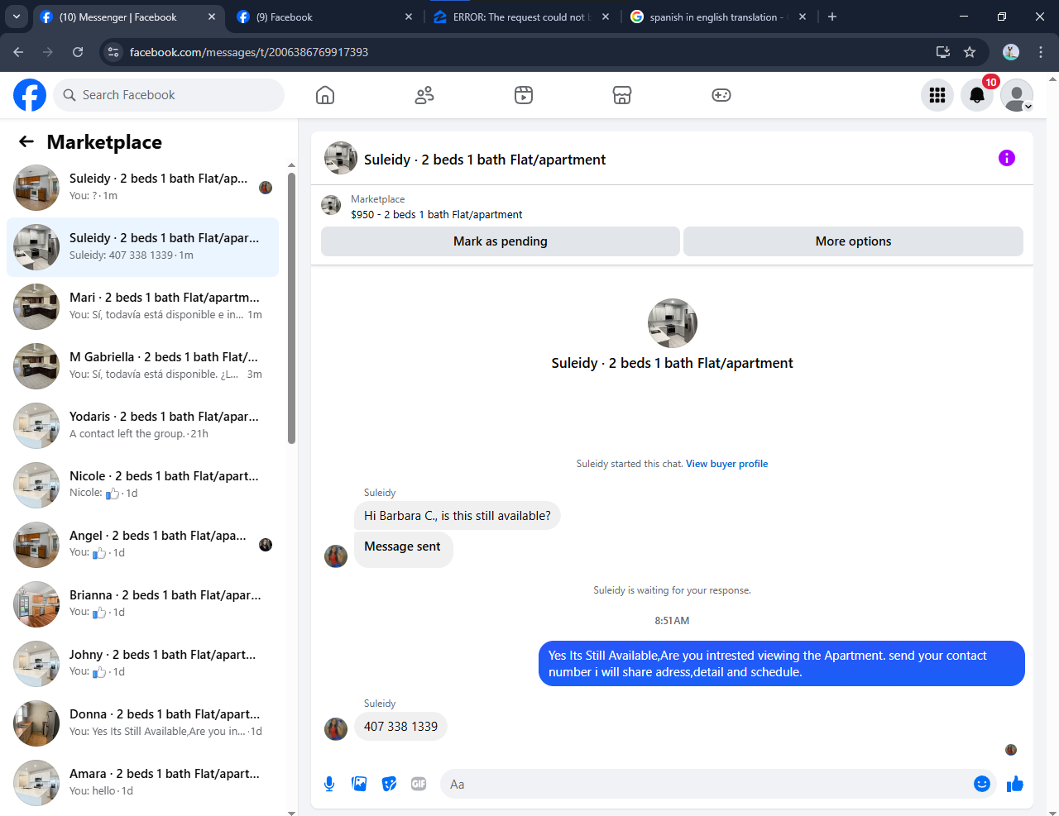Click the conversation list scrollbar
Image resolution: width=1059 pixels, height=816 pixels.
pyautogui.click(x=291, y=308)
